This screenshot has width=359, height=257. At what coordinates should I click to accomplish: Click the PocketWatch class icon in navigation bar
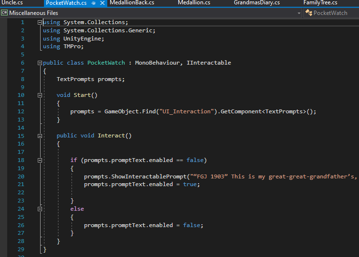(309, 13)
